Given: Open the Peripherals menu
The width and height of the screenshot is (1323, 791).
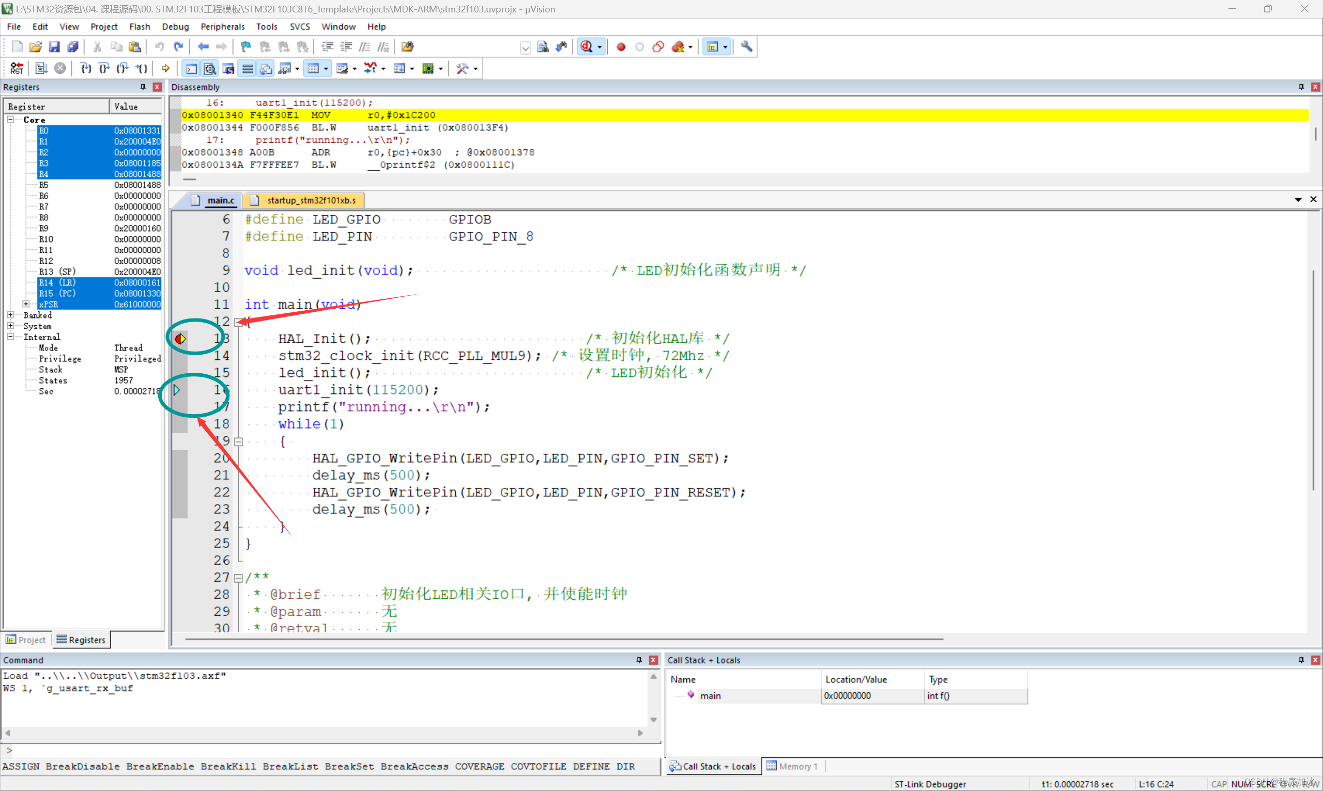Looking at the screenshot, I should [222, 27].
